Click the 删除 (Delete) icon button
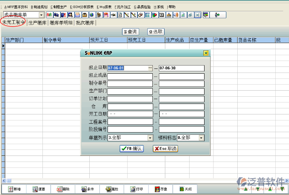 point(63,189)
